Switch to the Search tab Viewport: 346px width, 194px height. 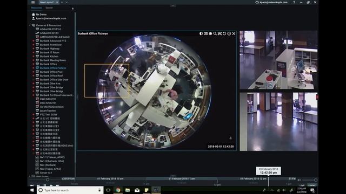pos(49,8)
